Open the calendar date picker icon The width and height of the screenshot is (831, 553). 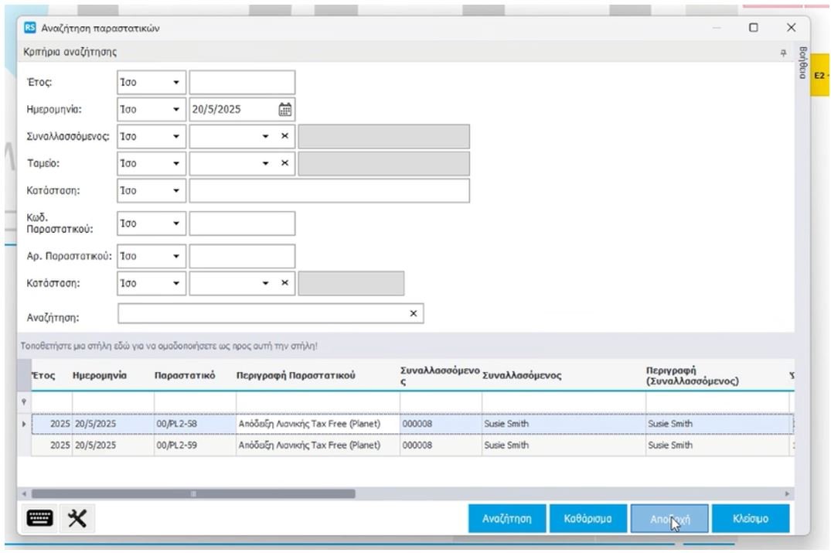[x=284, y=109]
